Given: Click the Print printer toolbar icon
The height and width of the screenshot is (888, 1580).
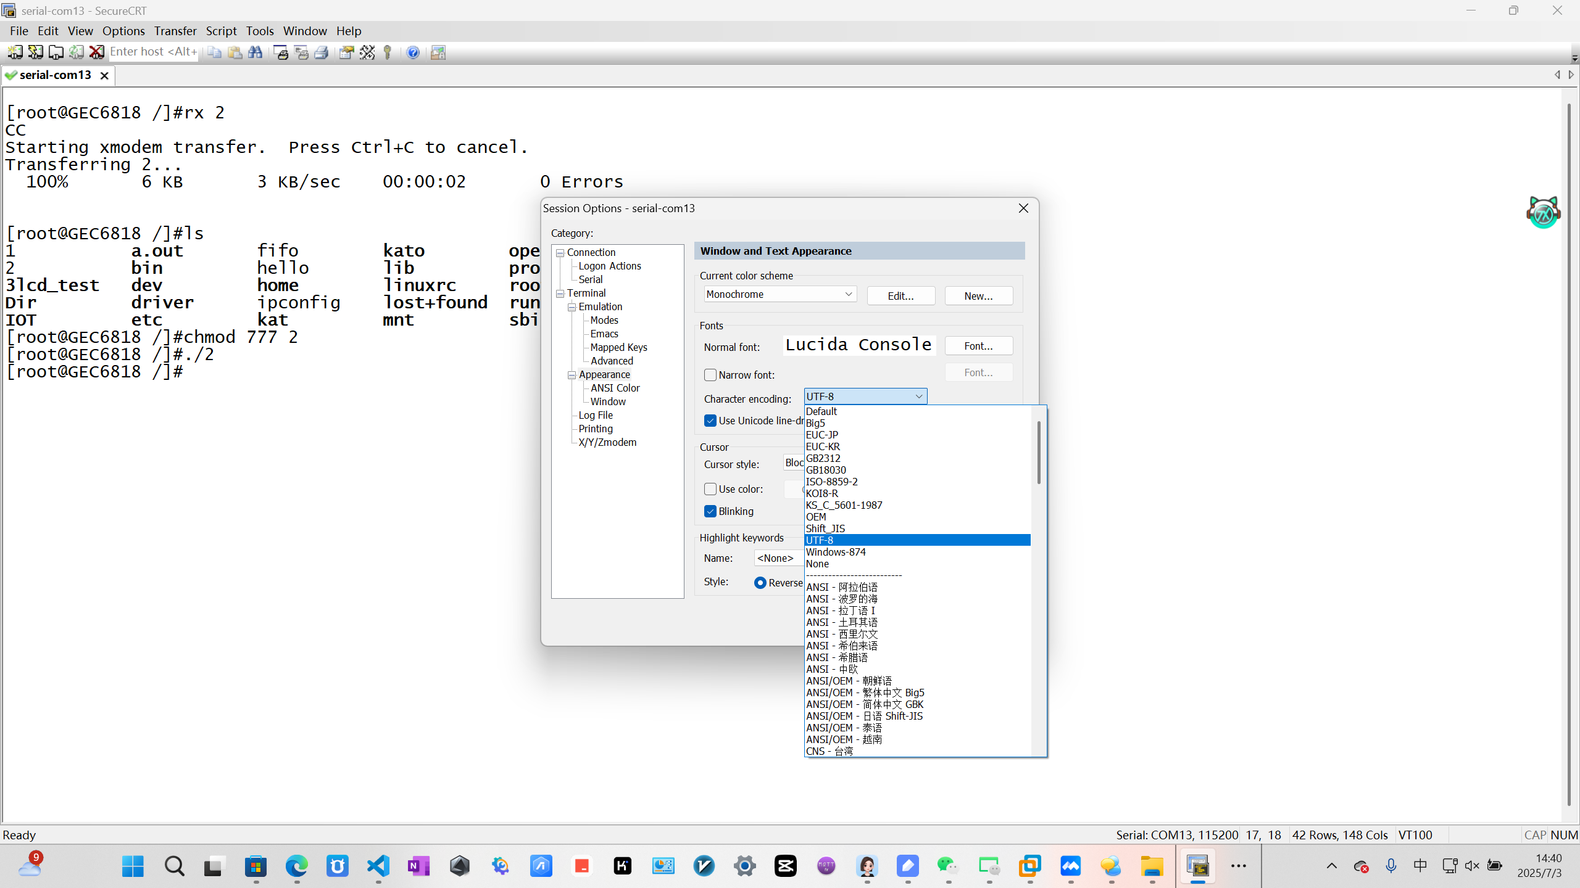Looking at the screenshot, I should point(321,52).
